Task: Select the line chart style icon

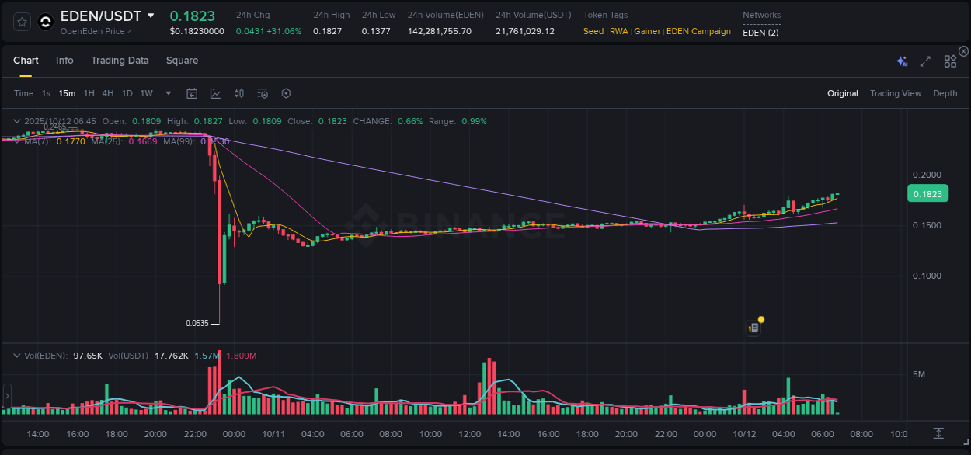Action: point(215,93)
